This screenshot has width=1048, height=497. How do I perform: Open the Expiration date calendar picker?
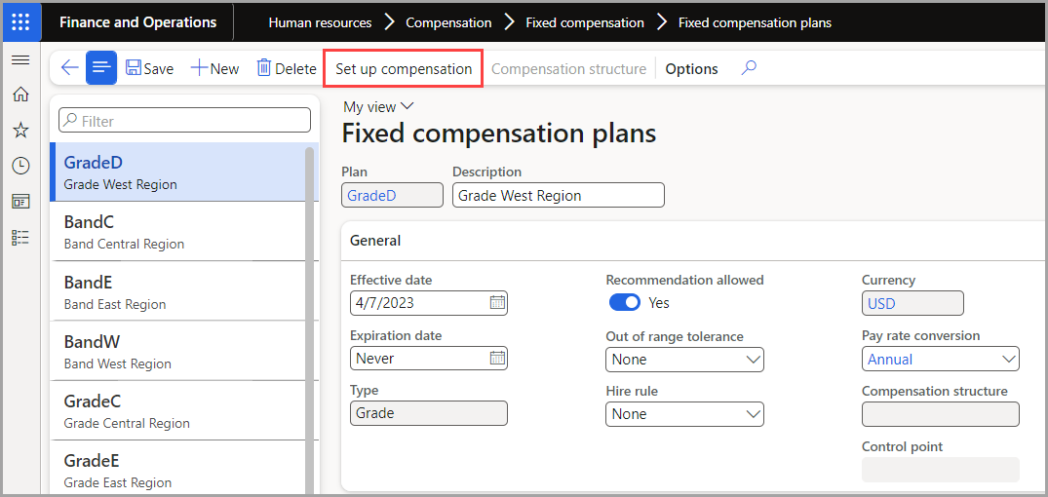click(497, 358)
